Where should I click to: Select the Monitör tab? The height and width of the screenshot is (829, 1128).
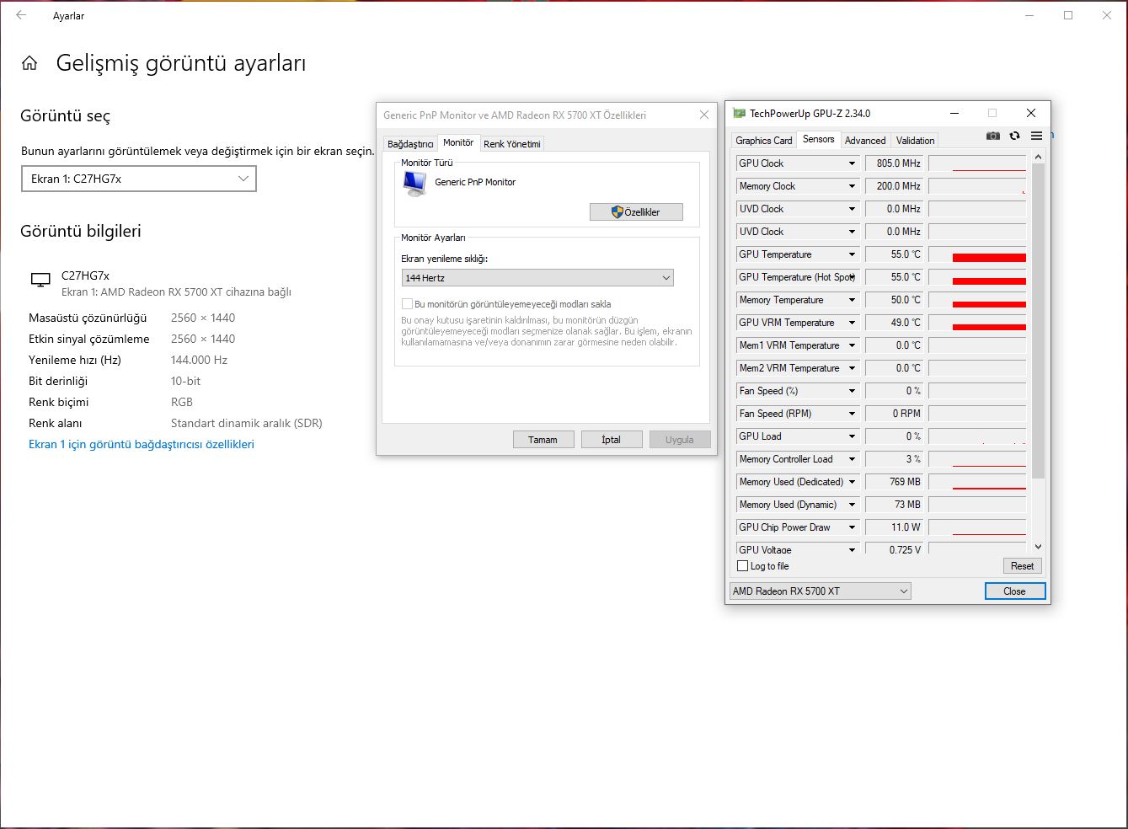point(458,143)
